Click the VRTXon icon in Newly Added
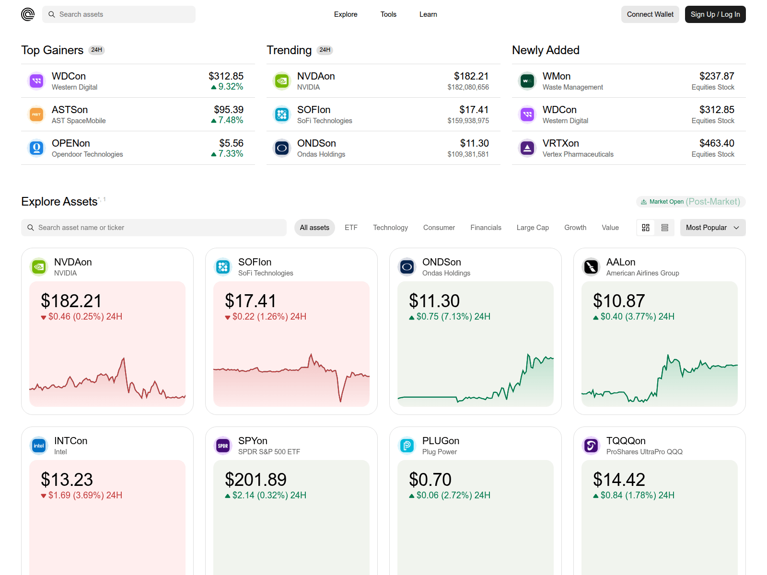The image size is (767, 575). tap(527, 148)
